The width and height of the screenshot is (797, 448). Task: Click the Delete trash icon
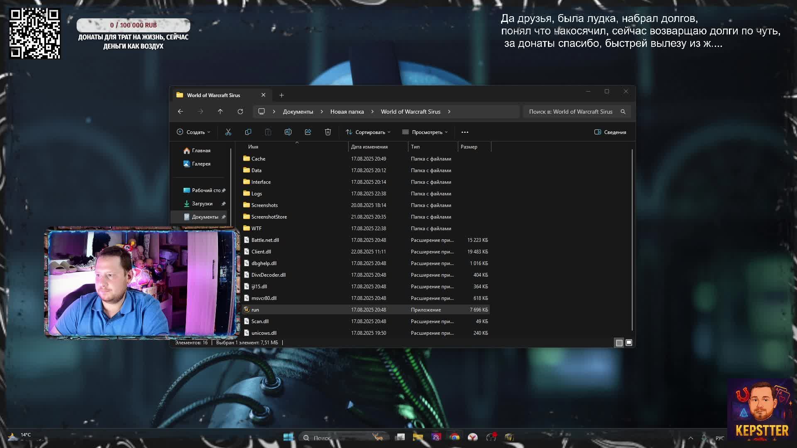(328, 132)
